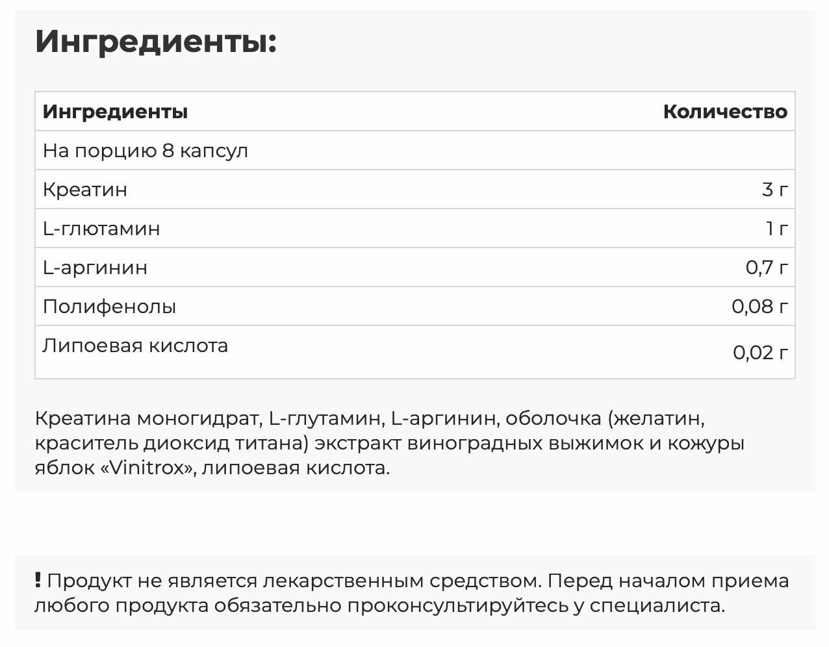Click the Креатин ingredient cell
The height and width of the screenshot is (647, 829).
click(x=85, y=190)
